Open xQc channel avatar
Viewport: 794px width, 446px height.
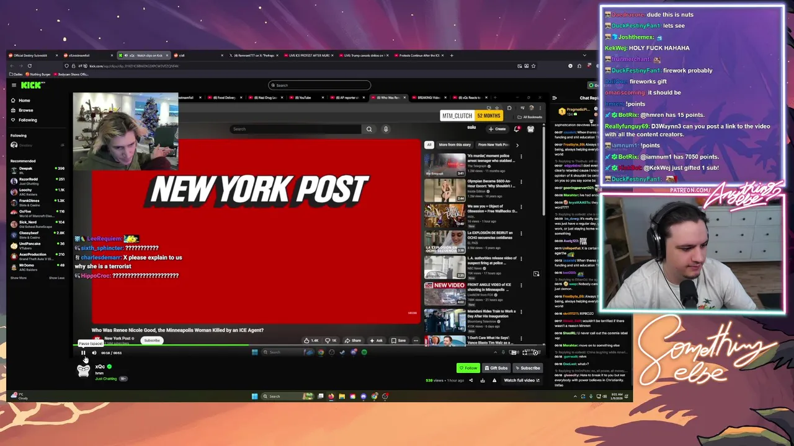pyautogui.click(x=83, y=370)
